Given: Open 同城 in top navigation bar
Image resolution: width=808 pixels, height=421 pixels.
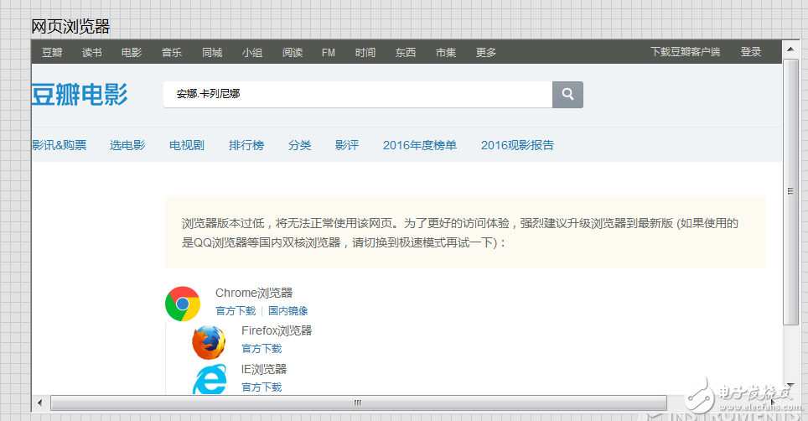Looking at the screenshot, I should 212,52.
